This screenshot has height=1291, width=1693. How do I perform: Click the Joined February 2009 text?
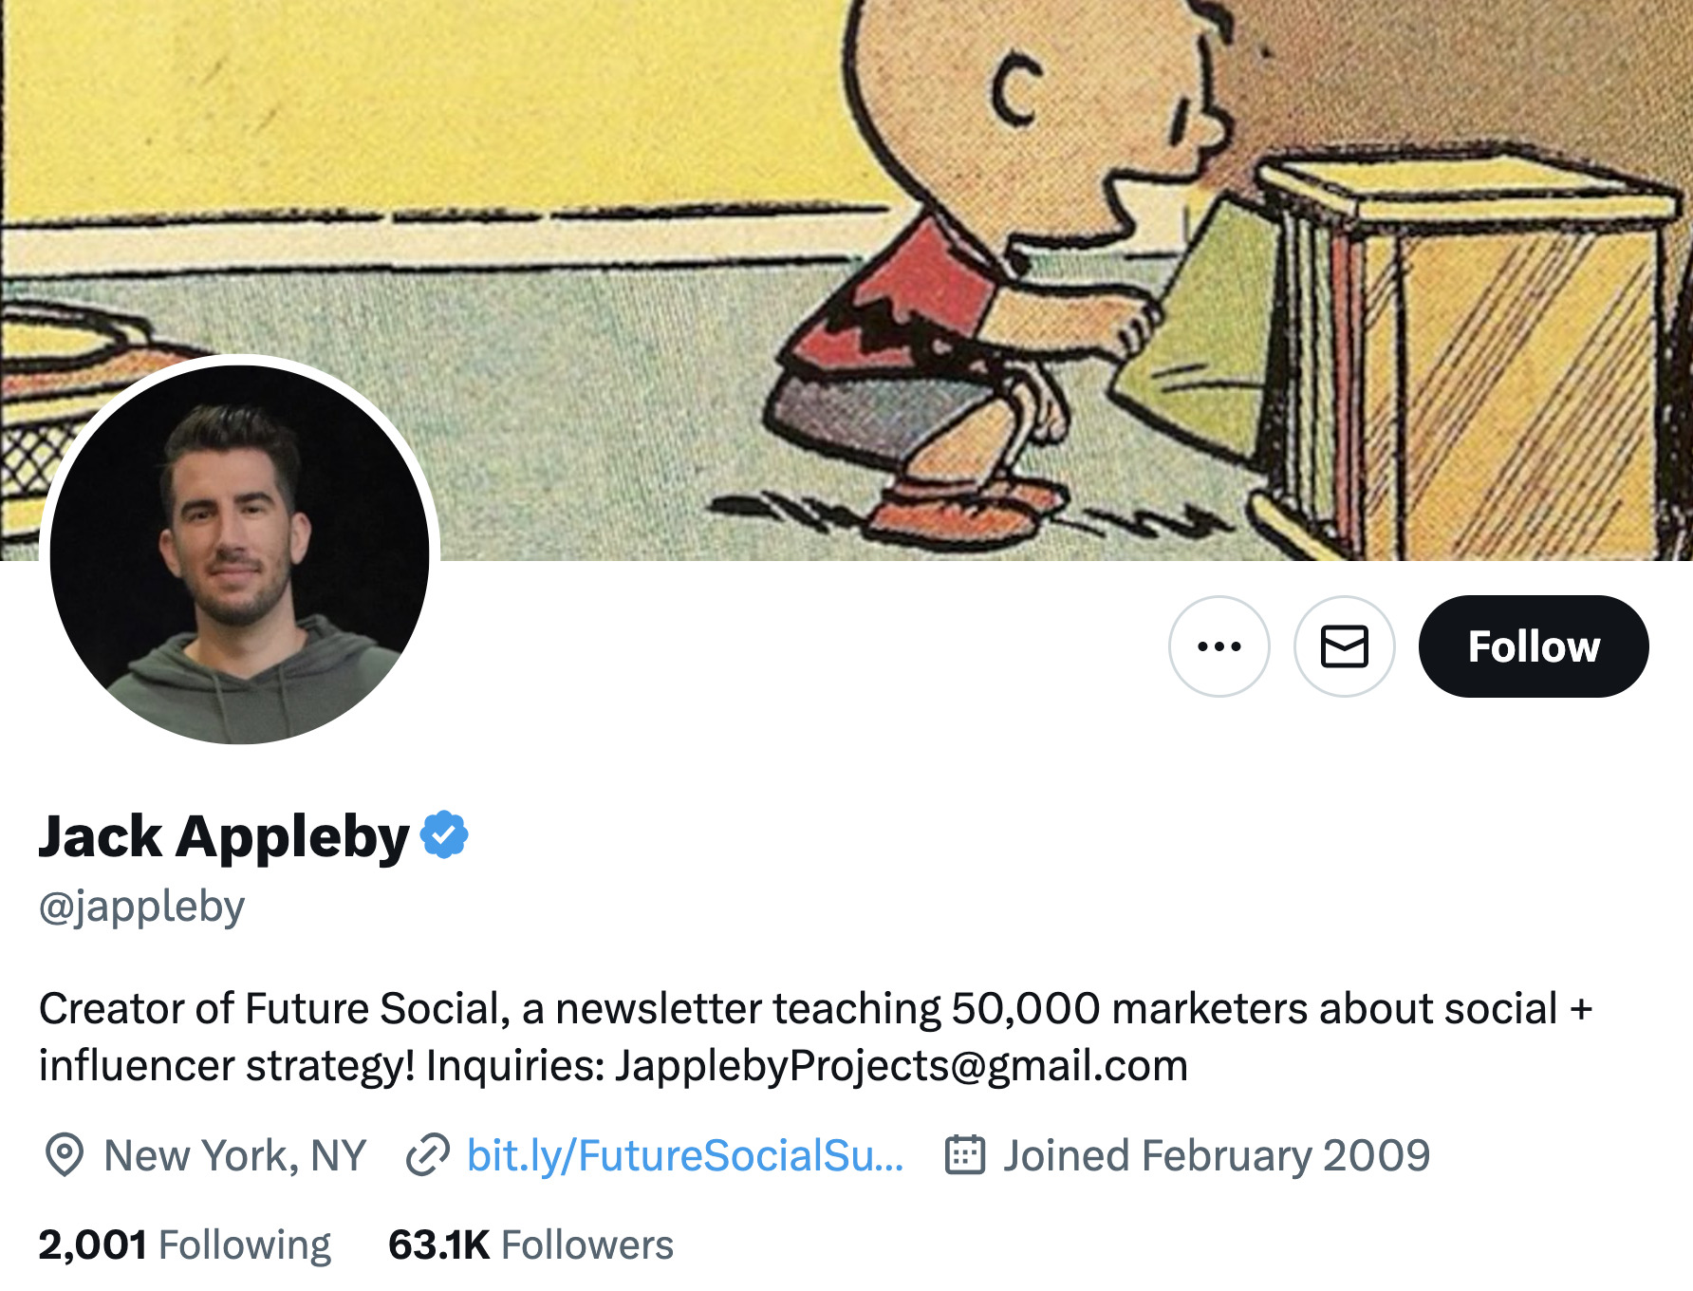point(1216,1154)
